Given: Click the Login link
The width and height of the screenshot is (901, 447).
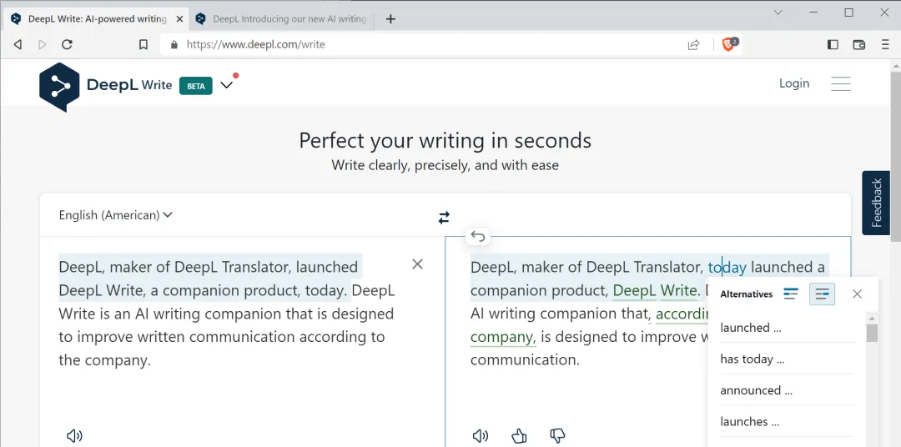Looking at the screenshot, I should 794,83.
